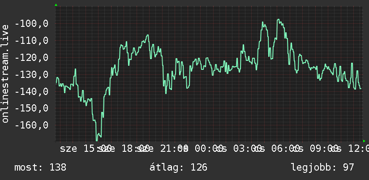Click the lowest dip of the graph line
Screen dimensions: 369x180
97,140
